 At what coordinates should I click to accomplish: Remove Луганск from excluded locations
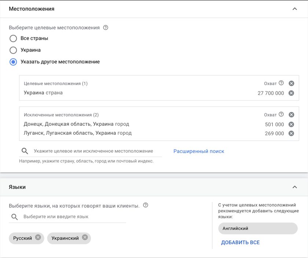291,133
